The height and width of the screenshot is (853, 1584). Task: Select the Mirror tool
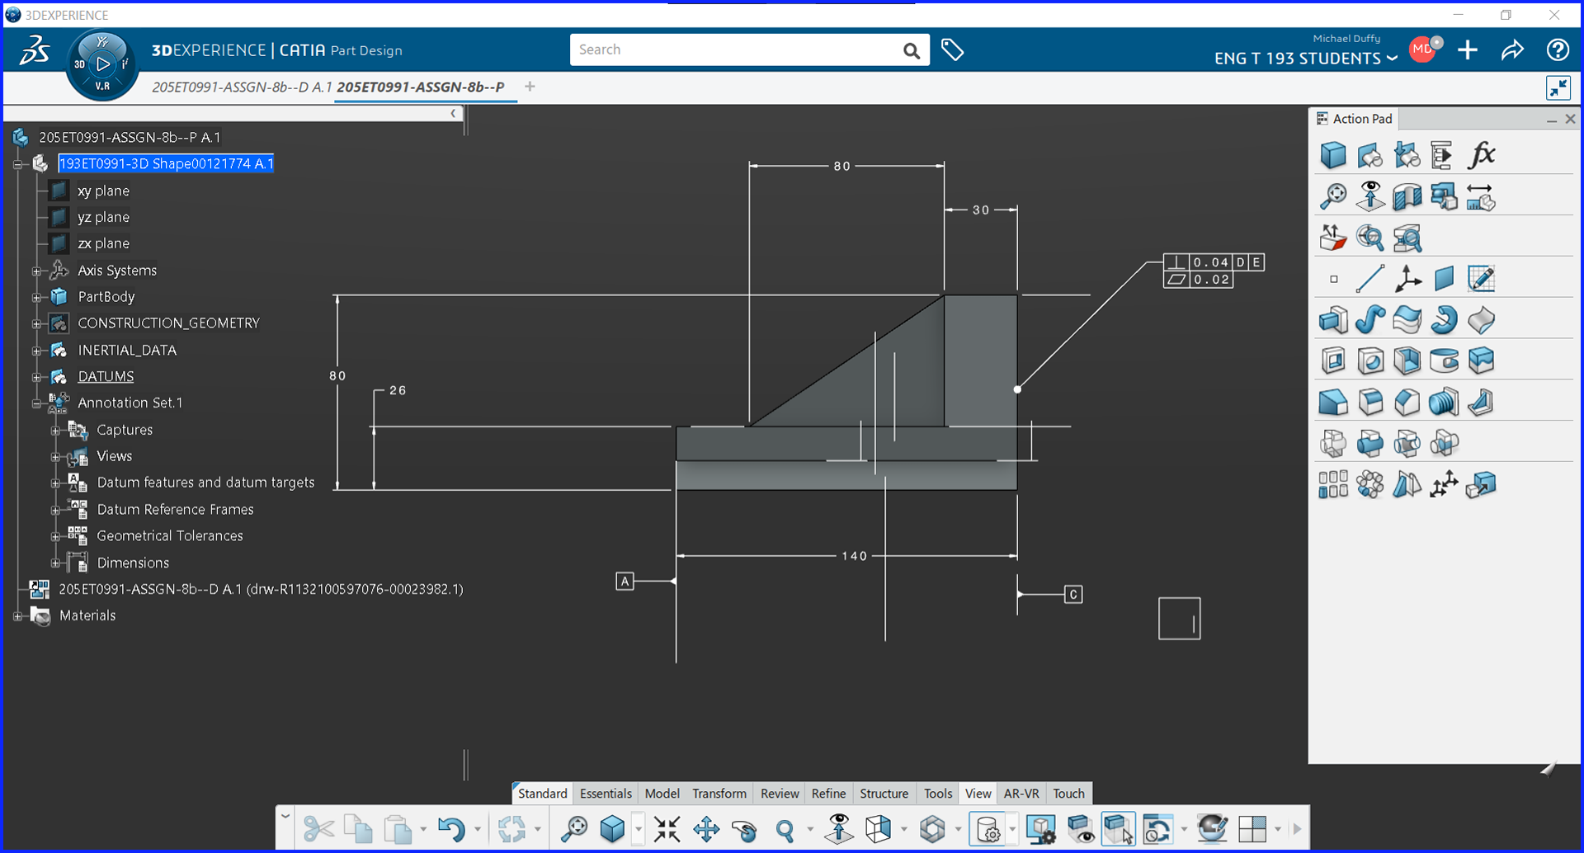pos(1407,485)
